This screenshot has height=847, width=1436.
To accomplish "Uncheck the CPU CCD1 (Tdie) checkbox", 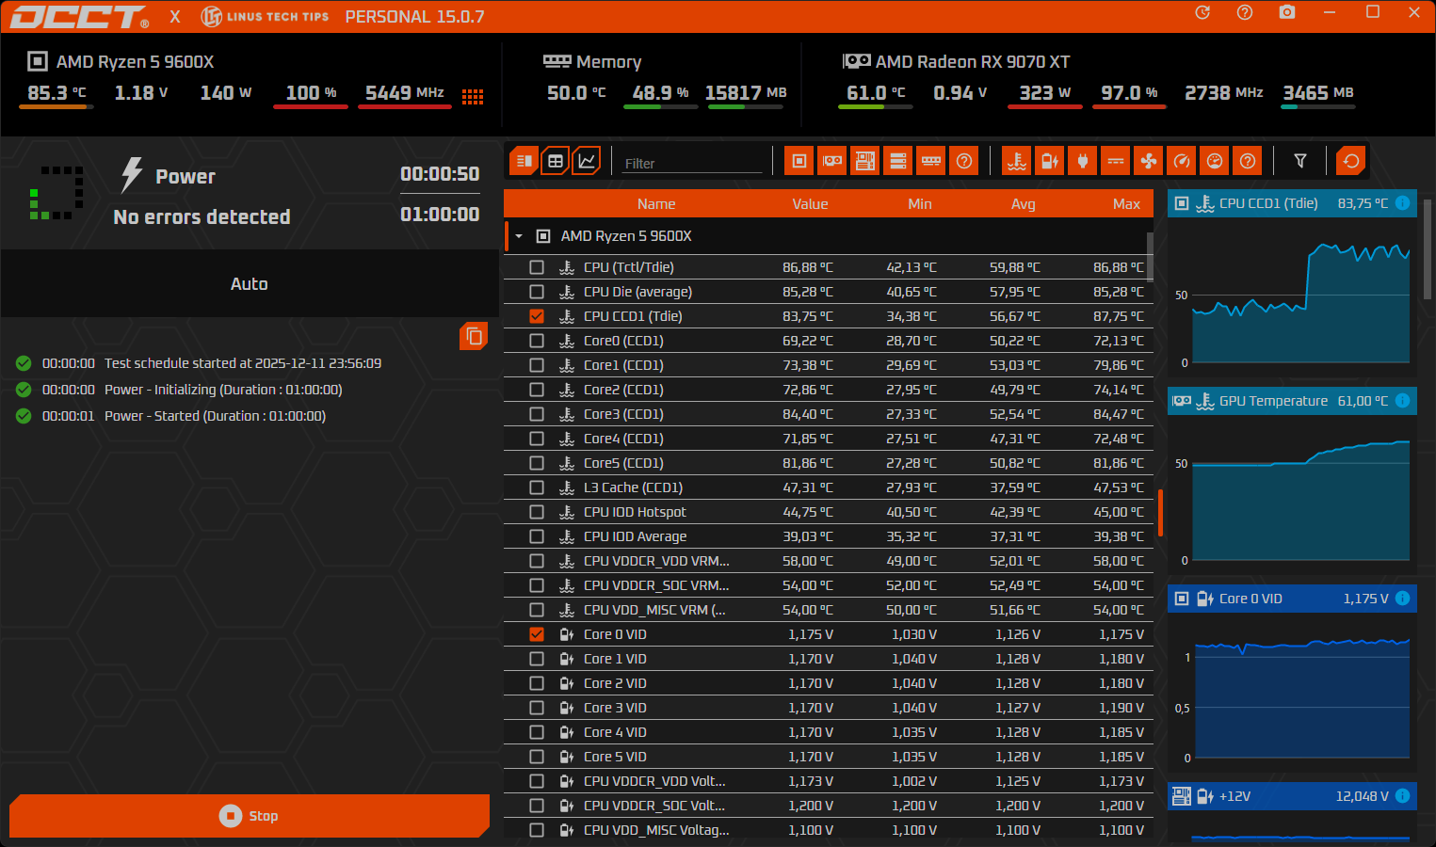I will point(537,316).
